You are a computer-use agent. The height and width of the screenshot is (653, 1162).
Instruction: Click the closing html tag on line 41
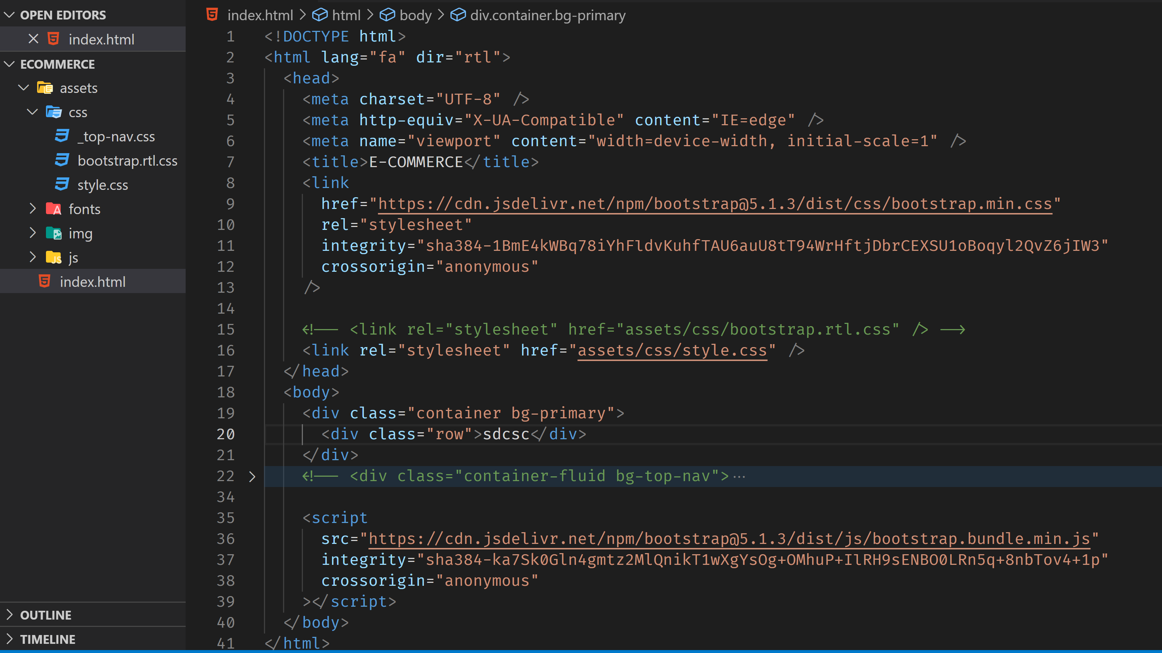[x=297, y=643]
